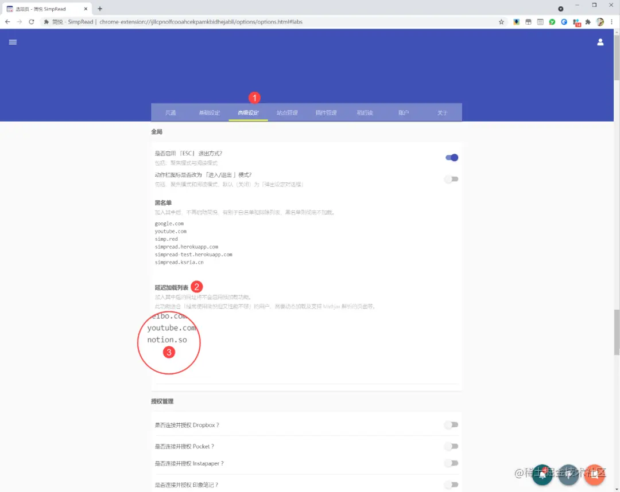This screenshot has width=620, height=492.
Task: Select the 高级设定 tab
Action: tap(248, 112)
